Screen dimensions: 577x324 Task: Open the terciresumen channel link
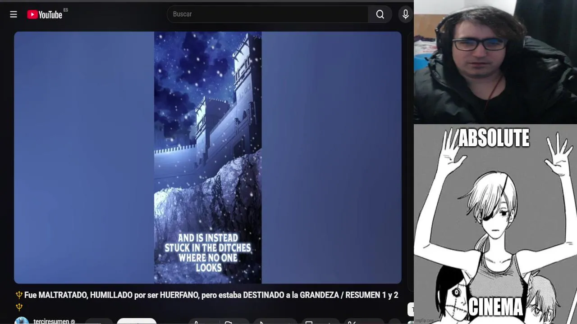pos(51,321)
